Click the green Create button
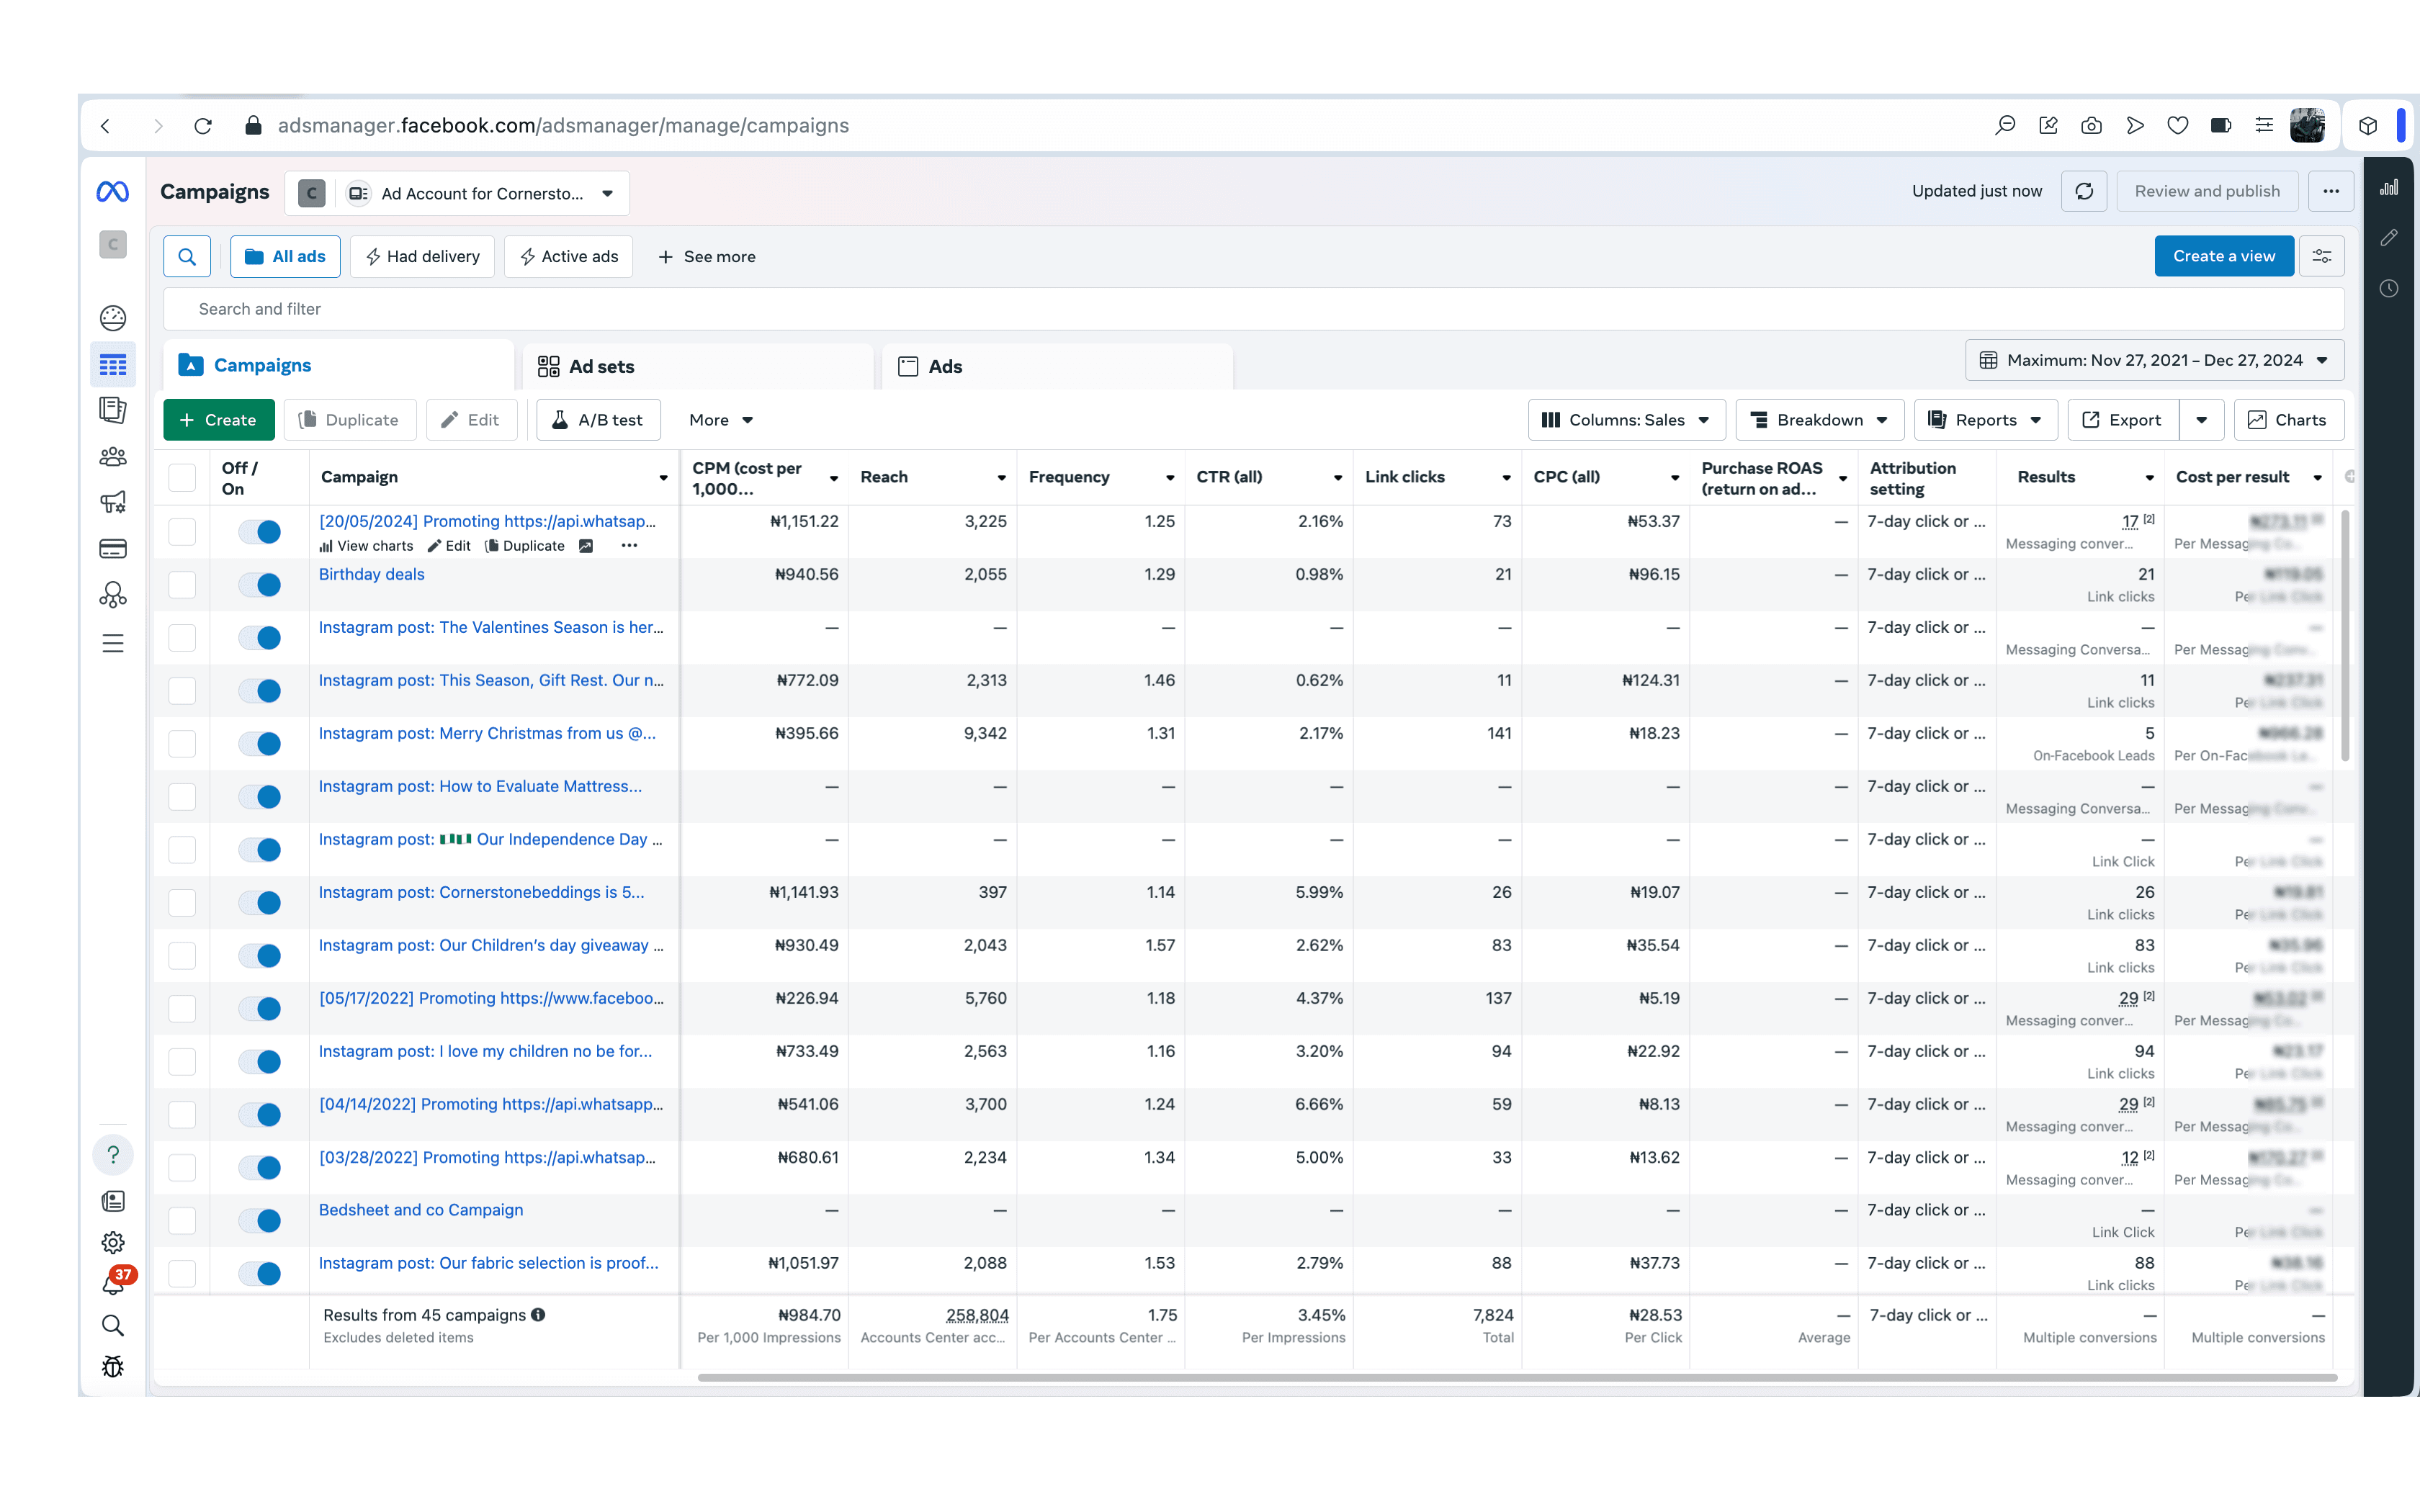 pyautogui.click(x=218, y=420)
